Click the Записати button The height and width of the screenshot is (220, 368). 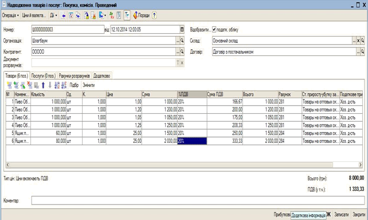(x=342, y=214)
